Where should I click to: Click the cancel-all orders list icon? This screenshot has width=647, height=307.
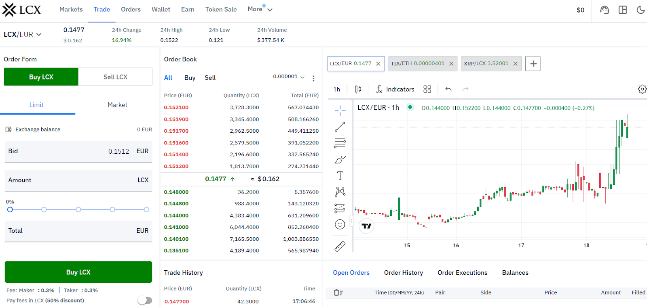click(338, 292)
